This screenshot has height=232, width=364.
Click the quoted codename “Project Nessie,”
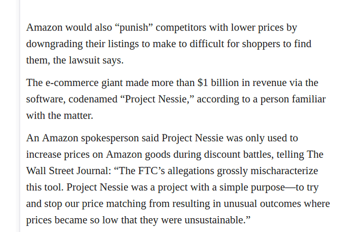(157, 99)
